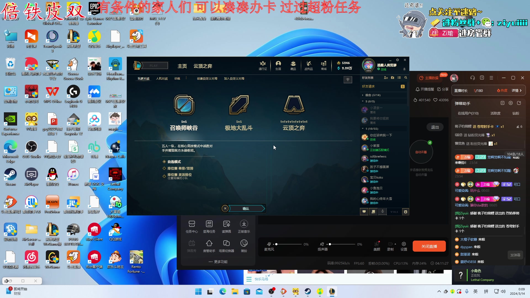
Task: Select 加入自定义对局 tab
Action: [234, 79]
